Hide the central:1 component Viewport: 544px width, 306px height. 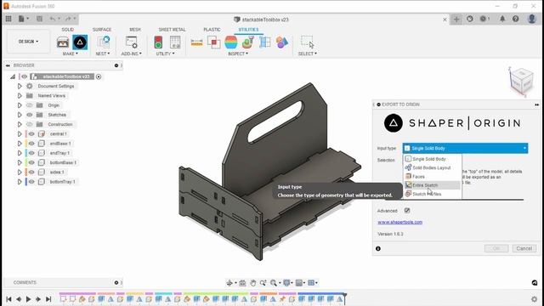[x=31, y=134]
